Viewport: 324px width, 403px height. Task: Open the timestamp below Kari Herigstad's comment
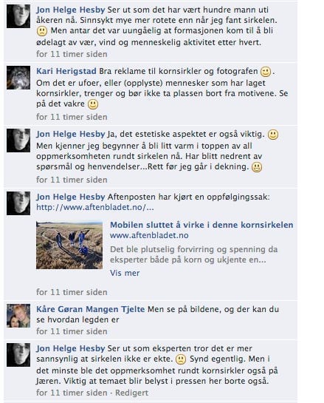tap(72, 117)
